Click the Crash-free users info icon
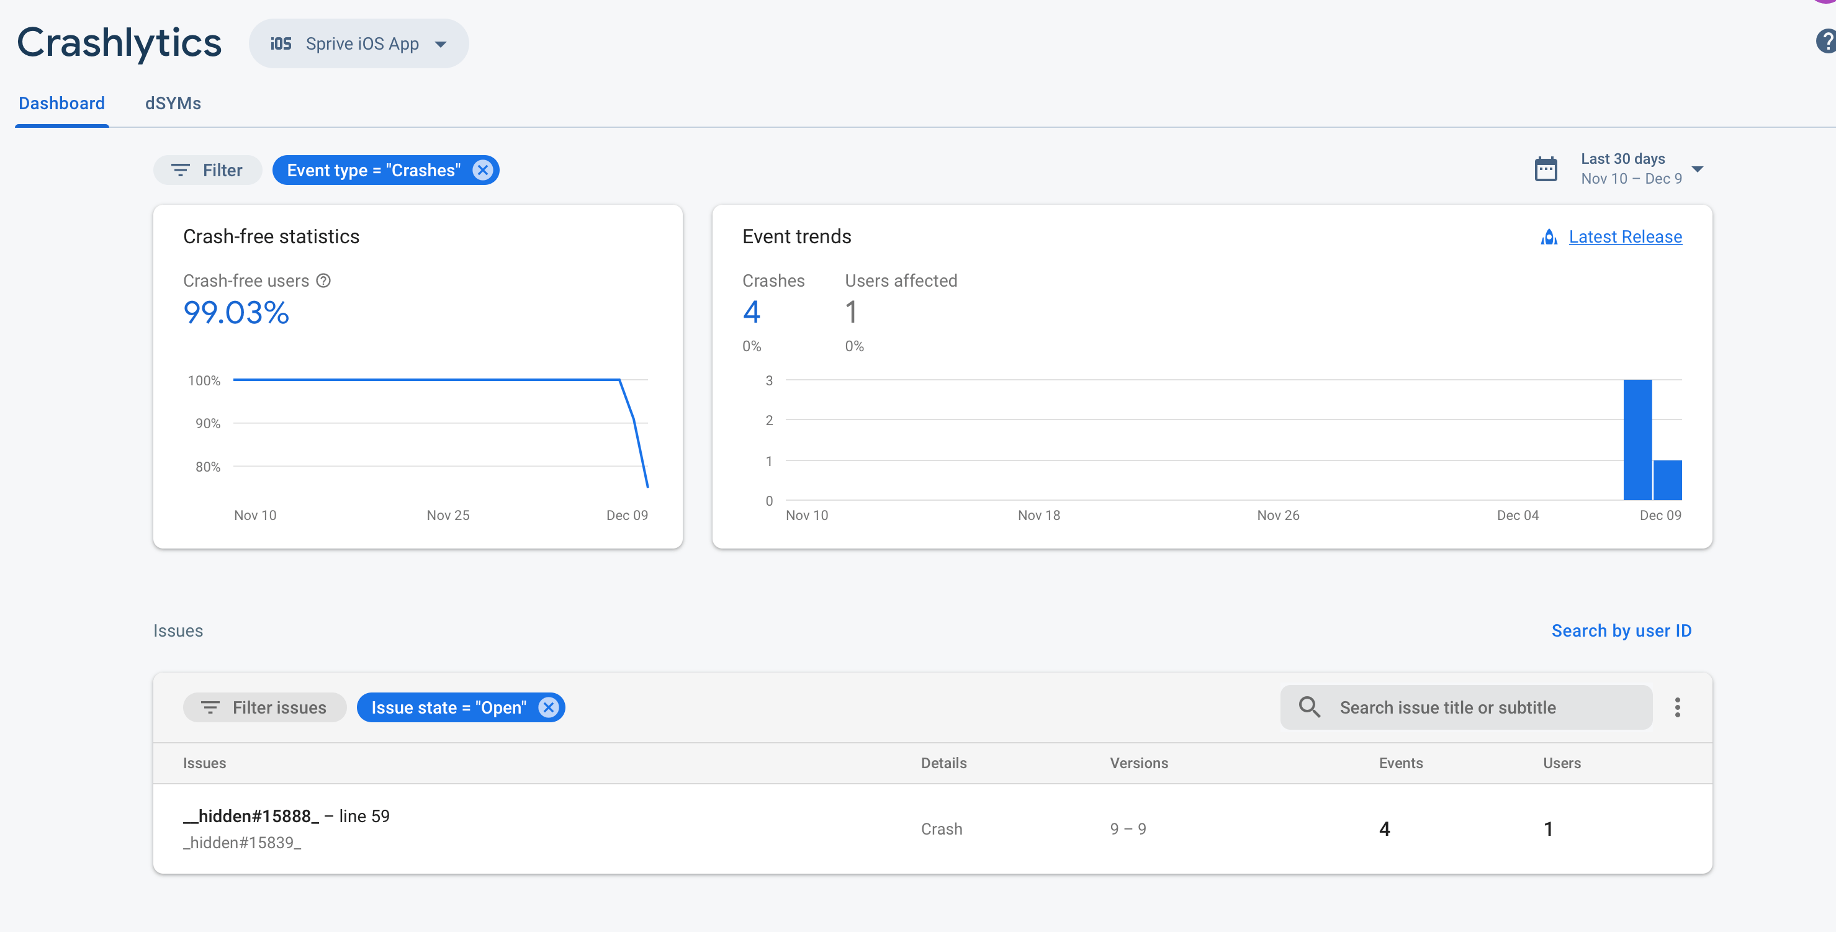Image resolution: width=1836 pixels, height=932 pixels. (323, 280)
